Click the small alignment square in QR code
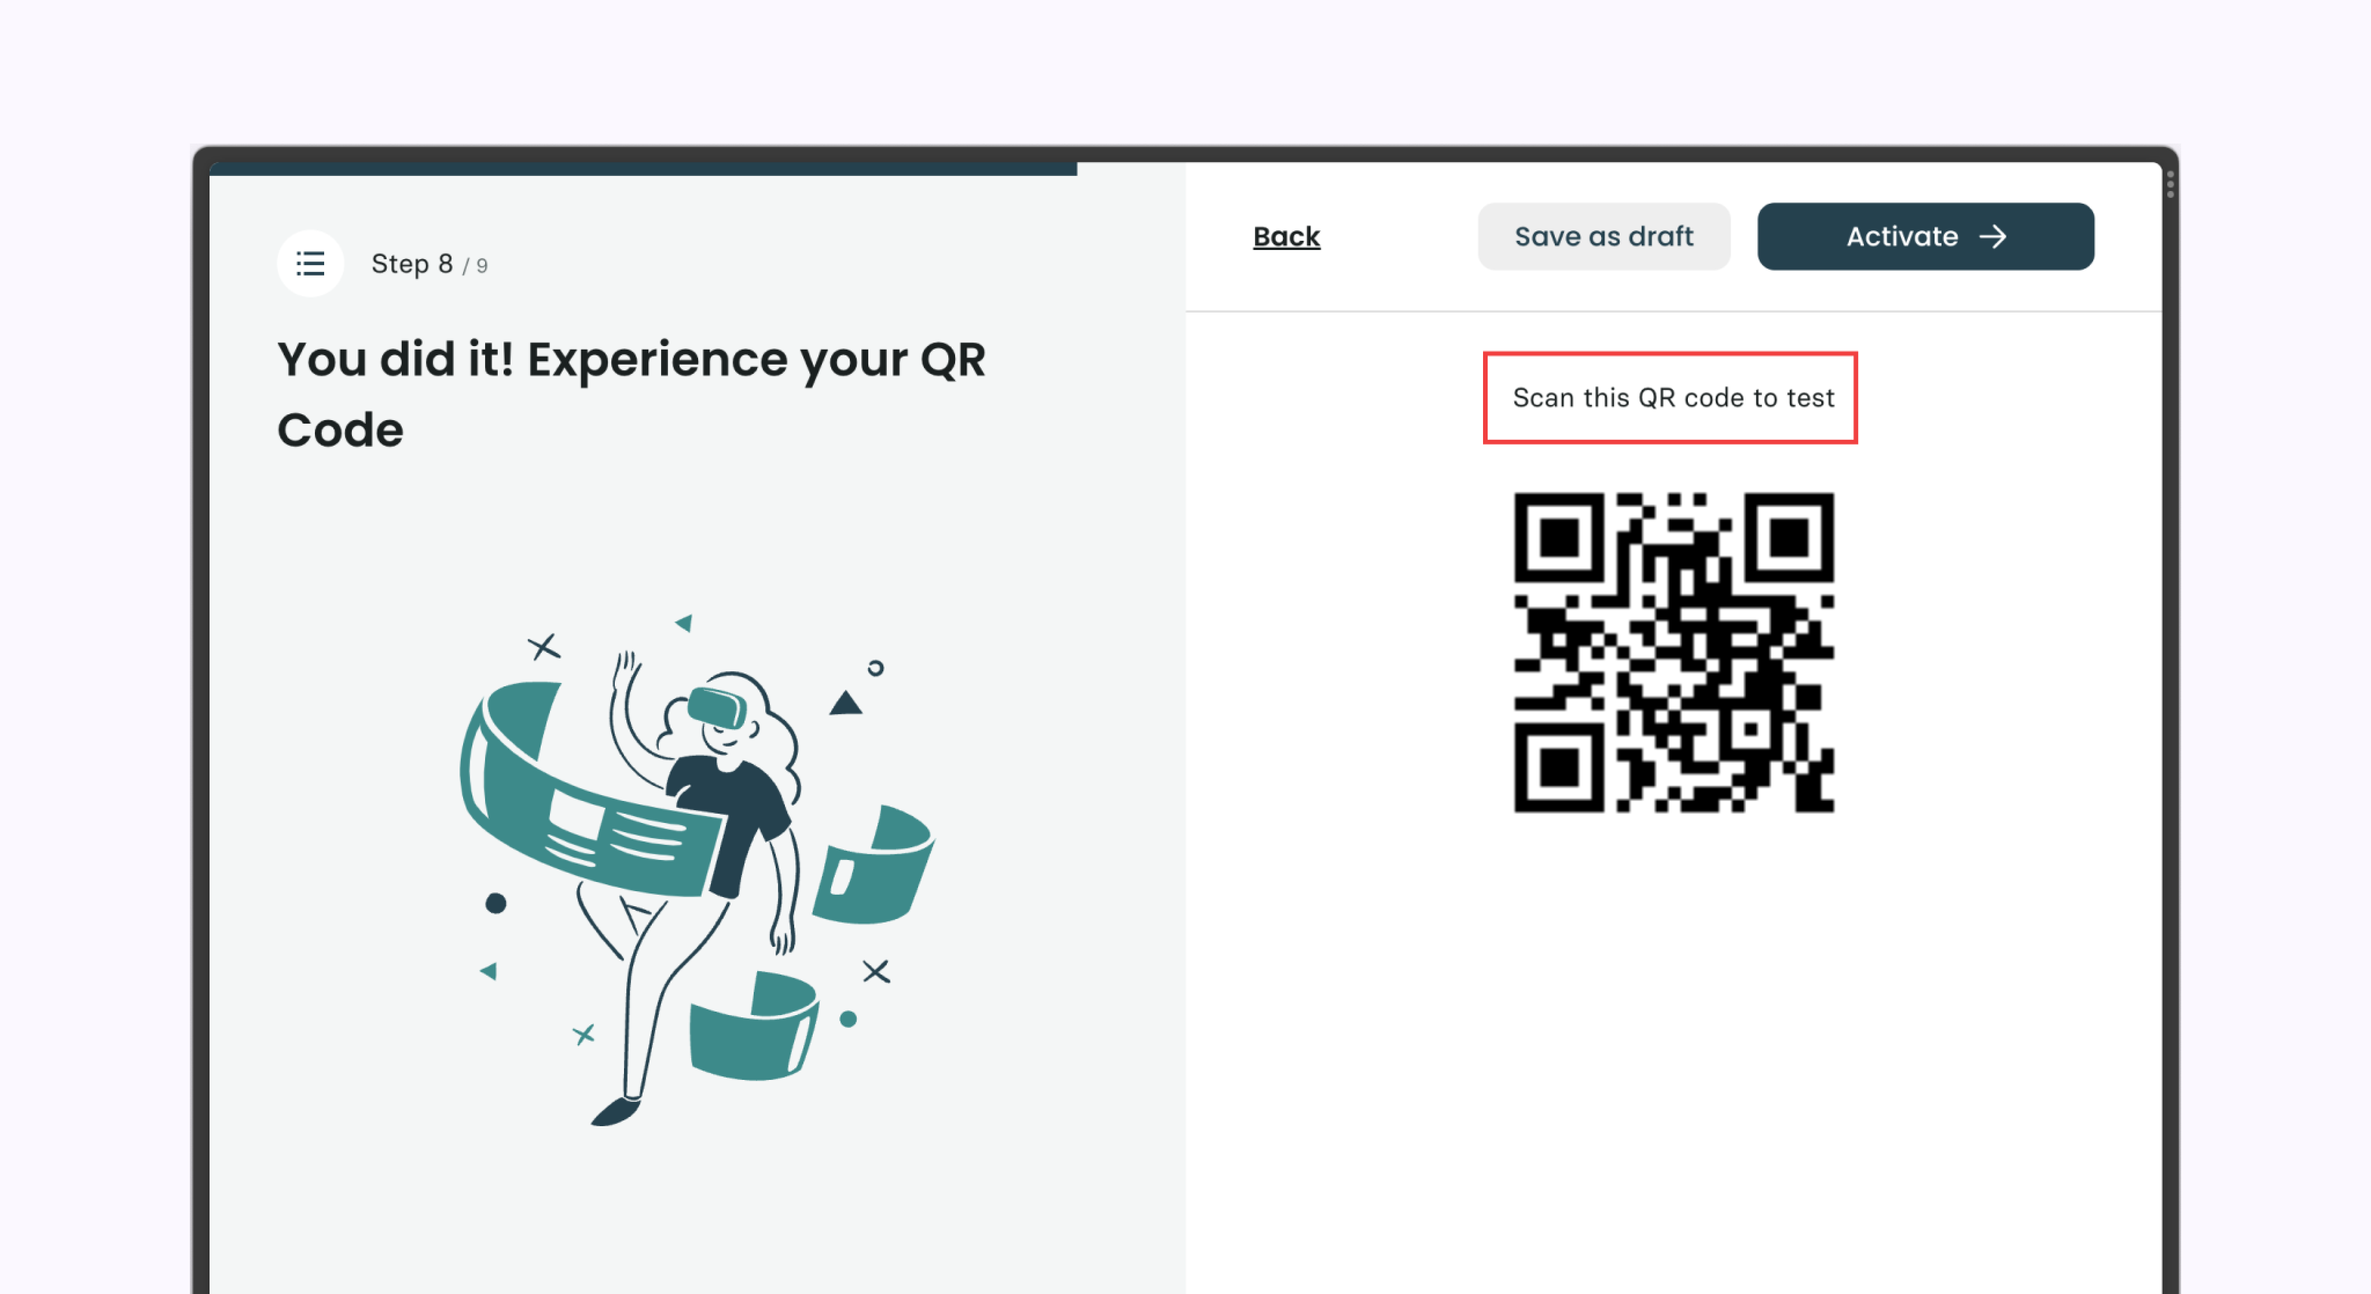 [x=1750, y=729]
